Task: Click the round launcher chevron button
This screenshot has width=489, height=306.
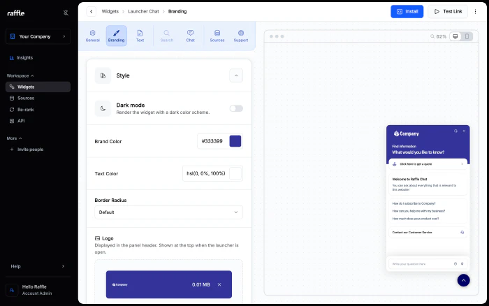Action: click(463, 280)
